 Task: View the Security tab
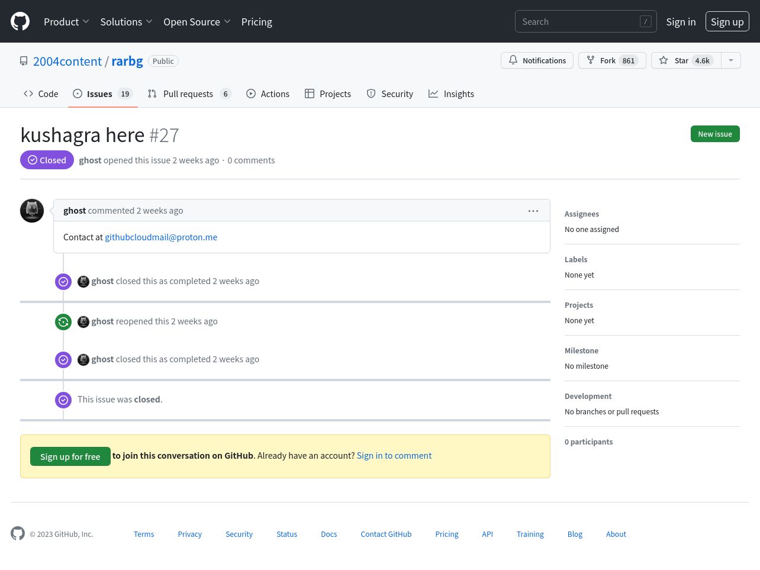point(390,94)
